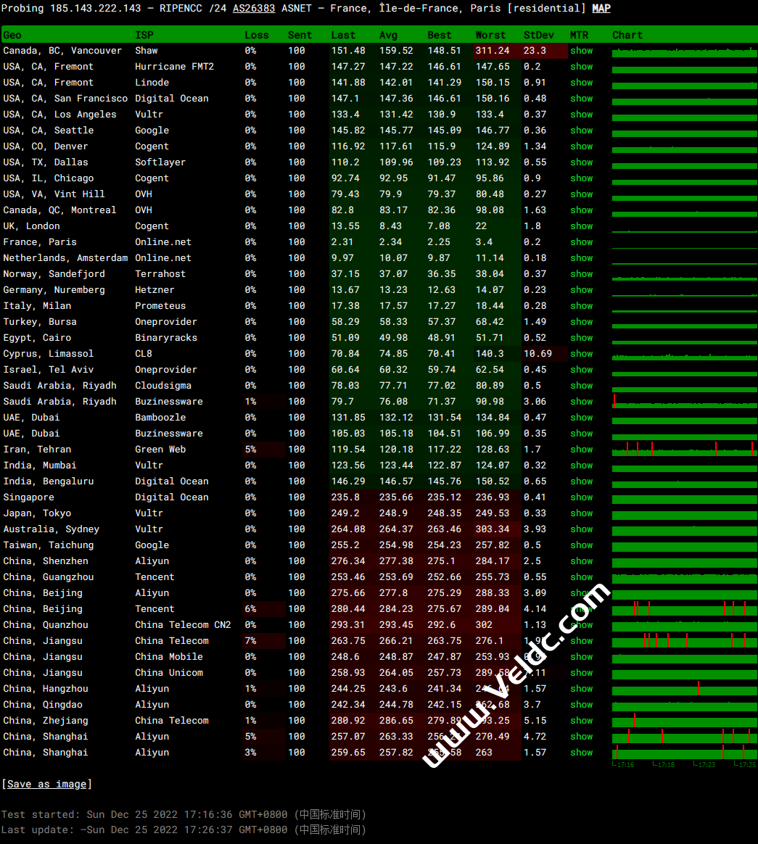Show MTR for Linode Fremont row
Viewport: 758px width, 844px height.
582,83
